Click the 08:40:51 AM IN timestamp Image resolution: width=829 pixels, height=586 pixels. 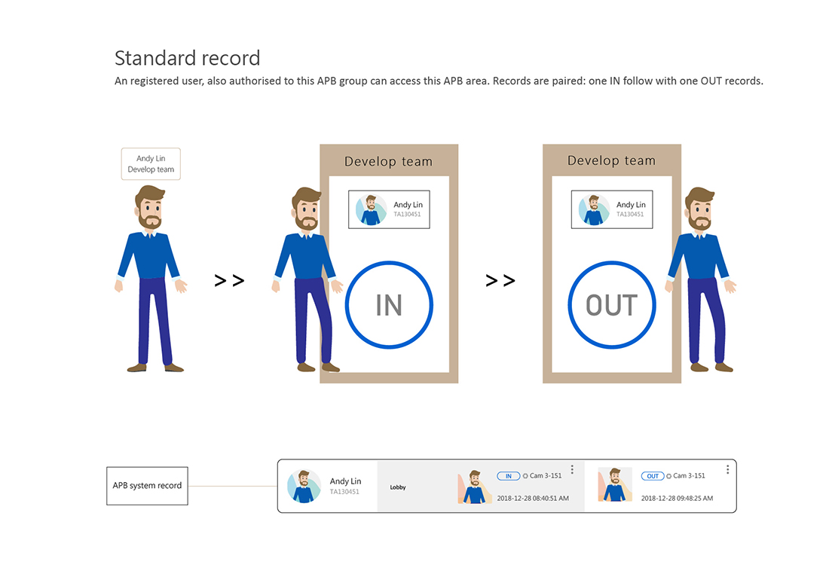(533, 499)
